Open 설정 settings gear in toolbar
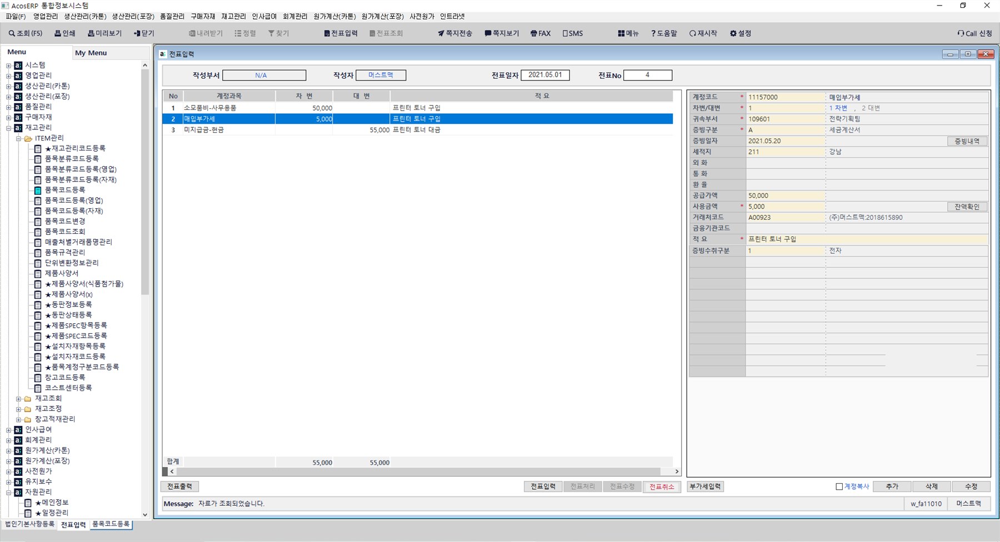Image resolution: width=1000 pixels, height=542 pixels. click(x=741, y=33)
